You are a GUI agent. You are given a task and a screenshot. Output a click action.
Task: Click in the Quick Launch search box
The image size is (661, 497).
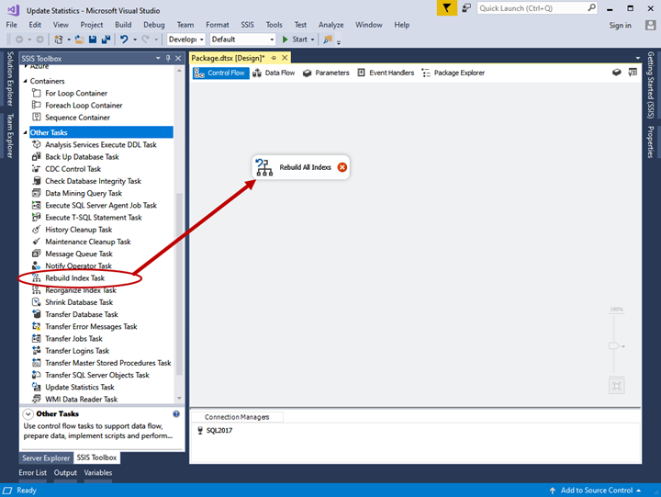click(532, 8)
